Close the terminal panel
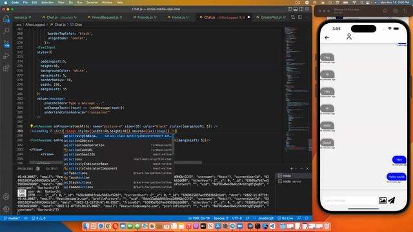This screenshot has height=232, width=413. (307, 169)
